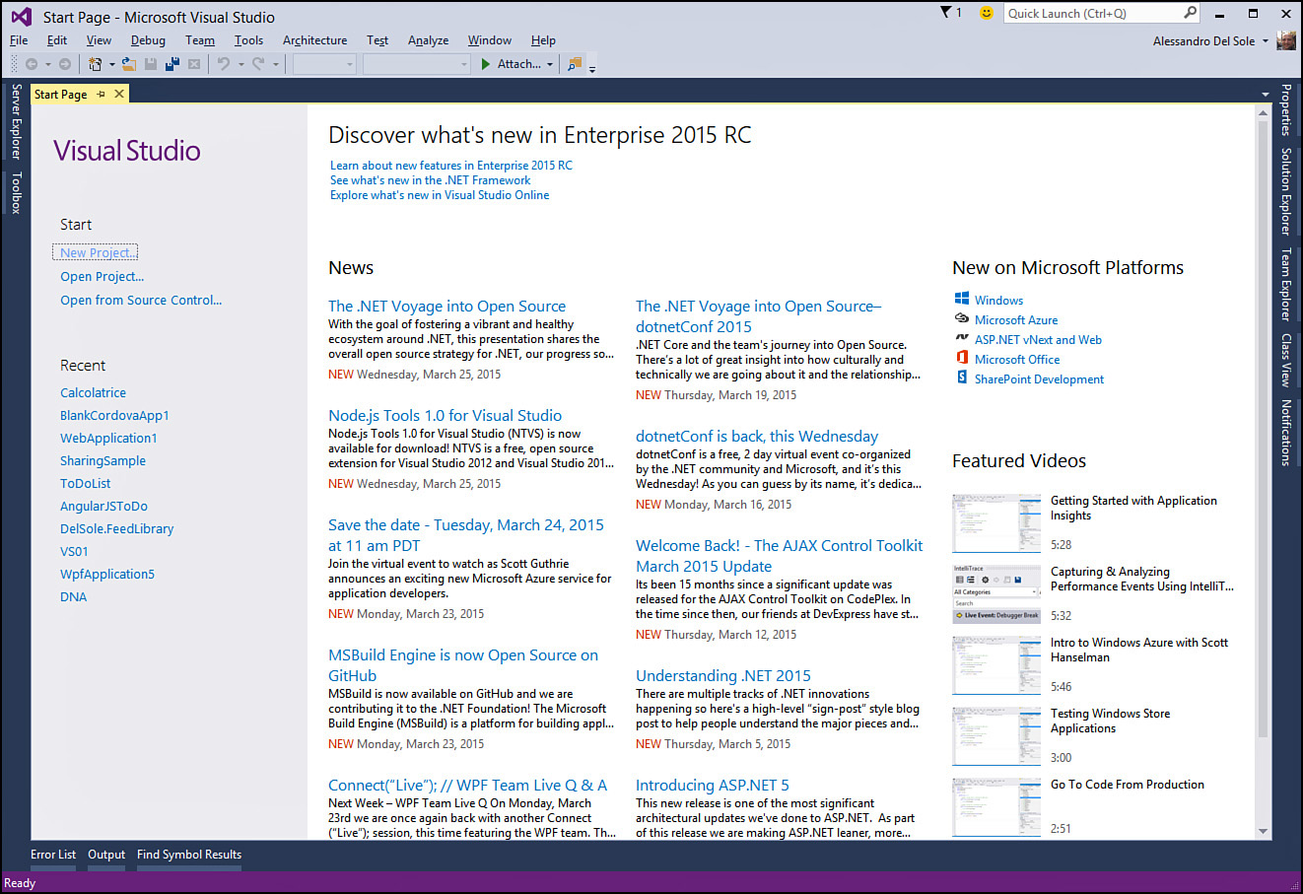The height and width of the screenshot is (894, 1303).
Task: Open the Solution Platforms combo box
Action: click(x=417, y=64)
